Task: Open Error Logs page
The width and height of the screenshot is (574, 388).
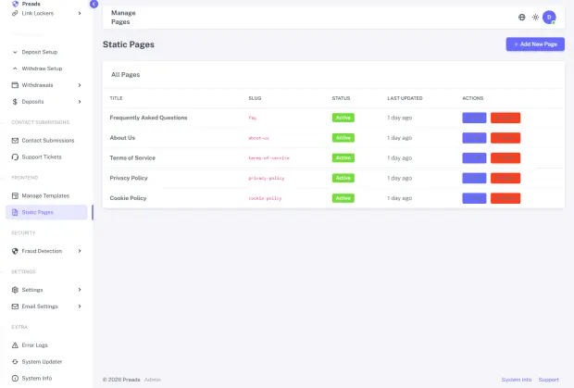Action: (46, 345)
